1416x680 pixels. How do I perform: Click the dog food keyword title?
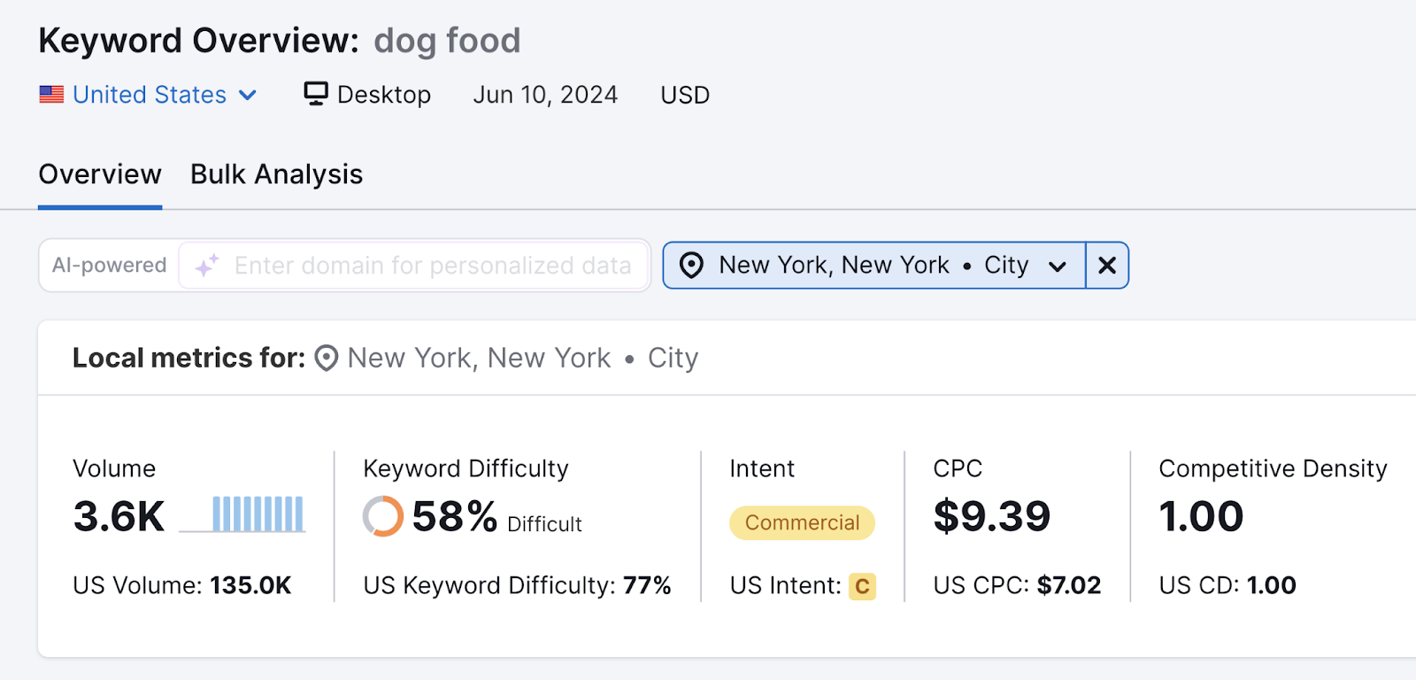coord(448,40)
